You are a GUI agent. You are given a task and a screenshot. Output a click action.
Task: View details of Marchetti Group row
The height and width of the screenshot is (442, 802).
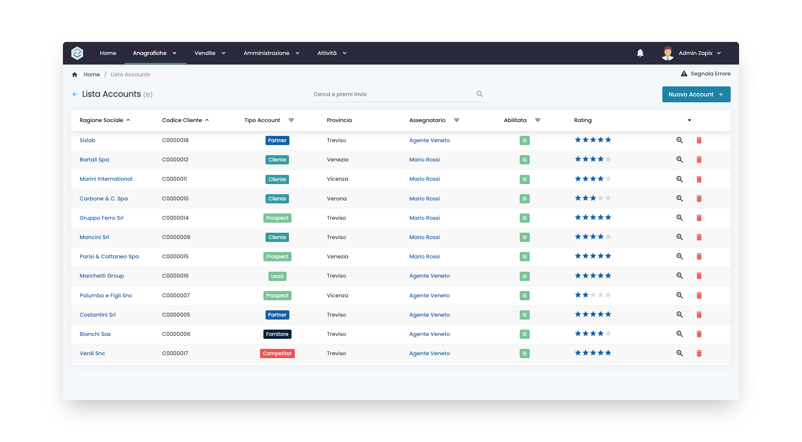tap(680, 276)
